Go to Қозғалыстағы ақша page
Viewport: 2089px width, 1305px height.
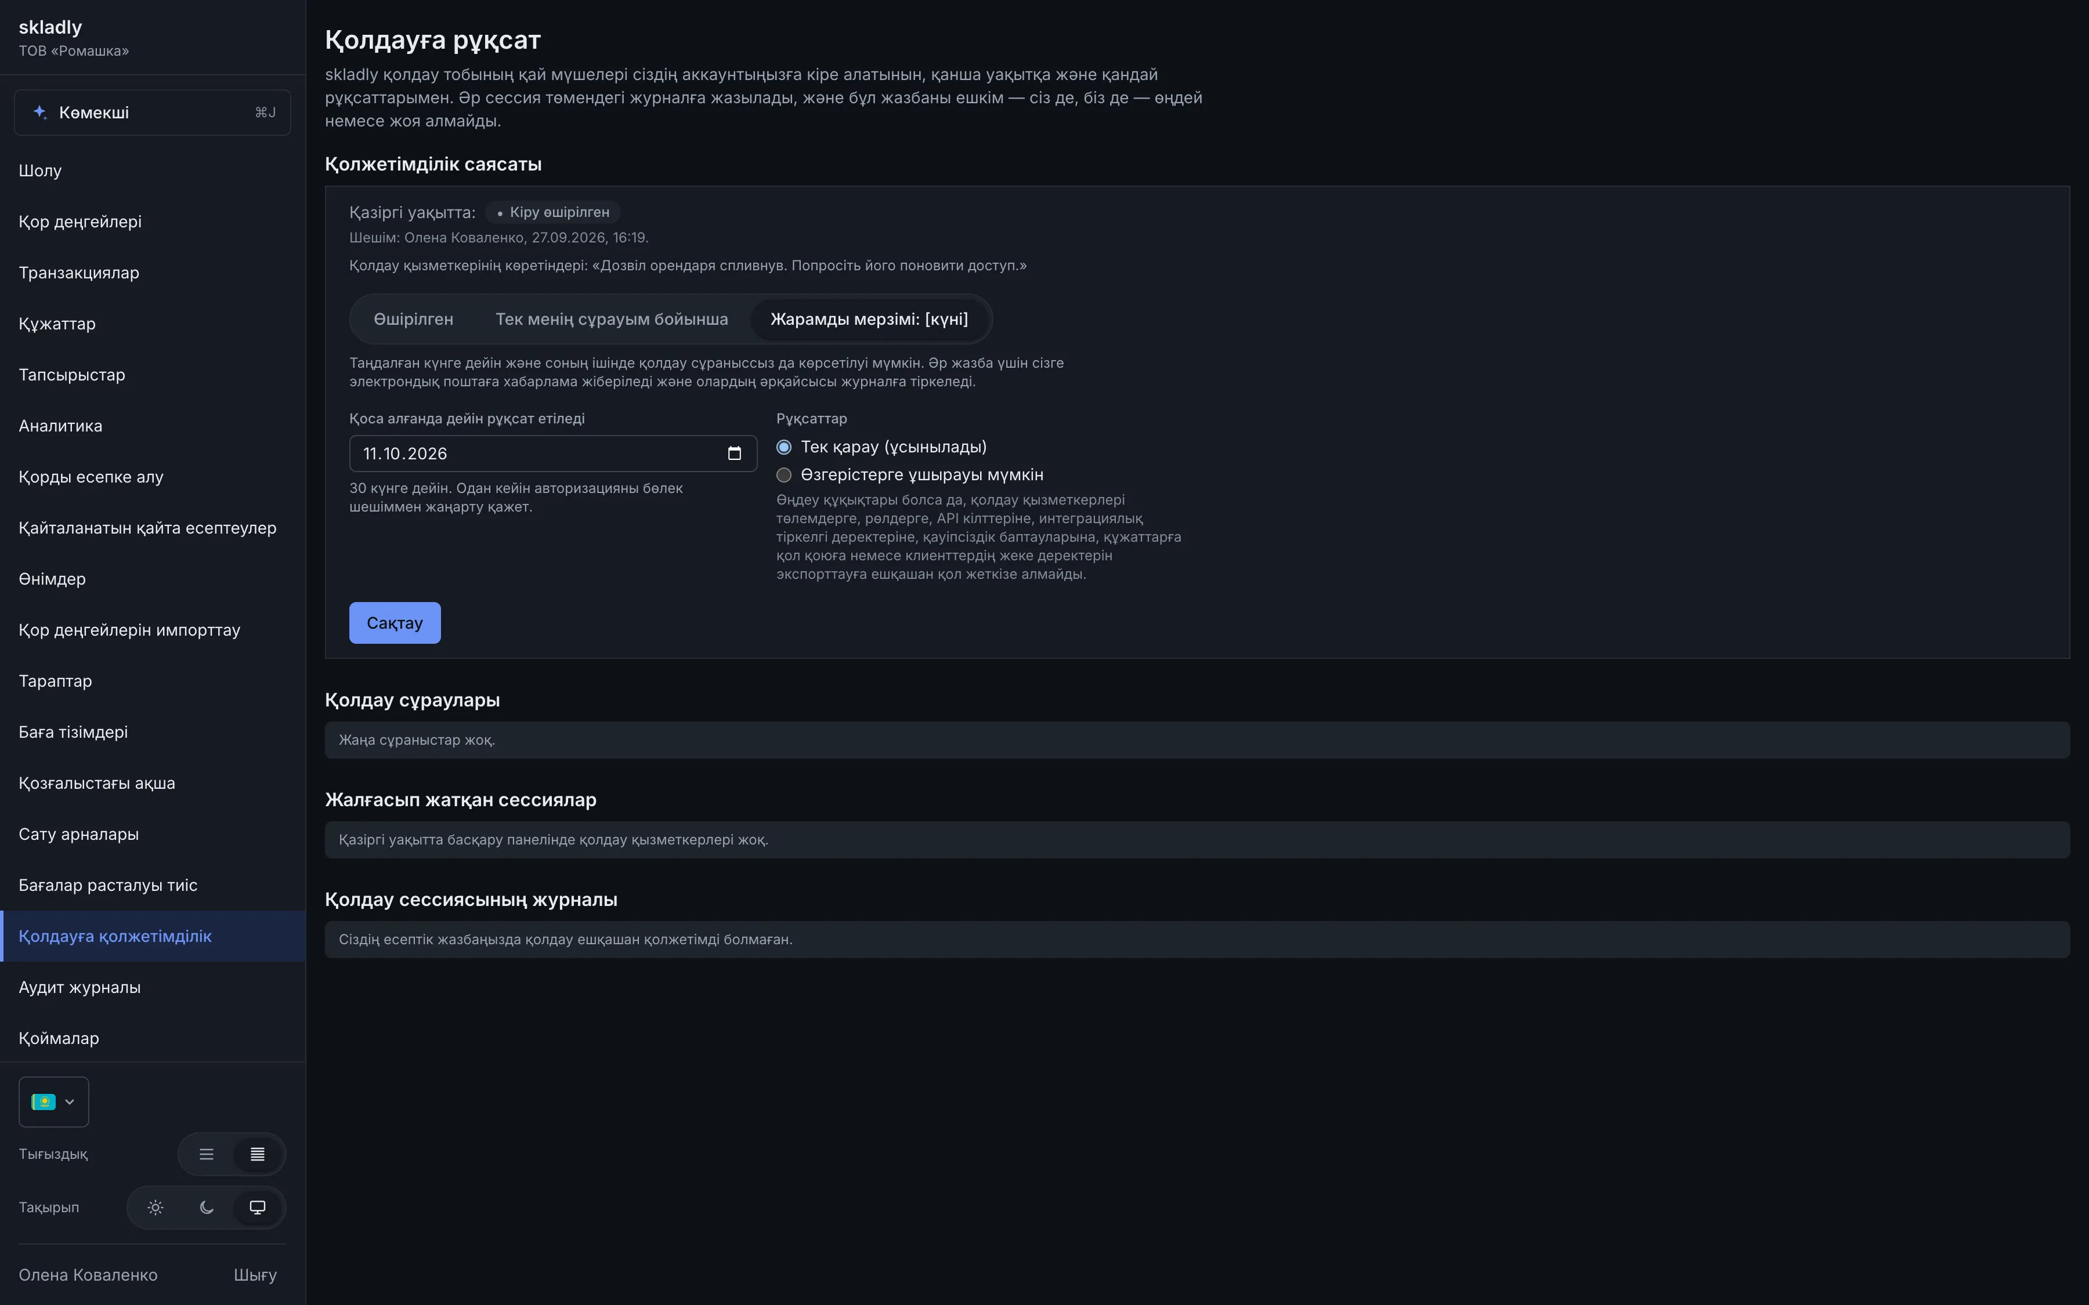click(x=153, y=783)
